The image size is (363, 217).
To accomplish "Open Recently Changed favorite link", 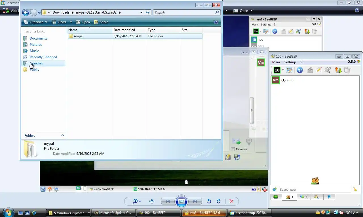I will tap(43, 57).
